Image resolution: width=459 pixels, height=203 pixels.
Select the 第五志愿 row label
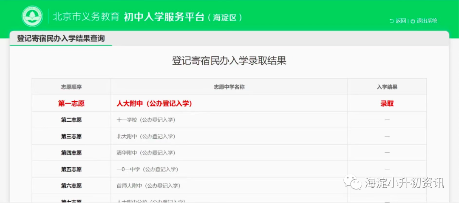point(71,169)
